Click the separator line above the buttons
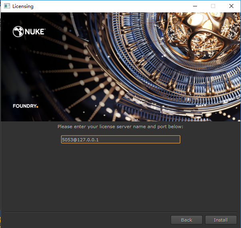 [x=120, y=212]
